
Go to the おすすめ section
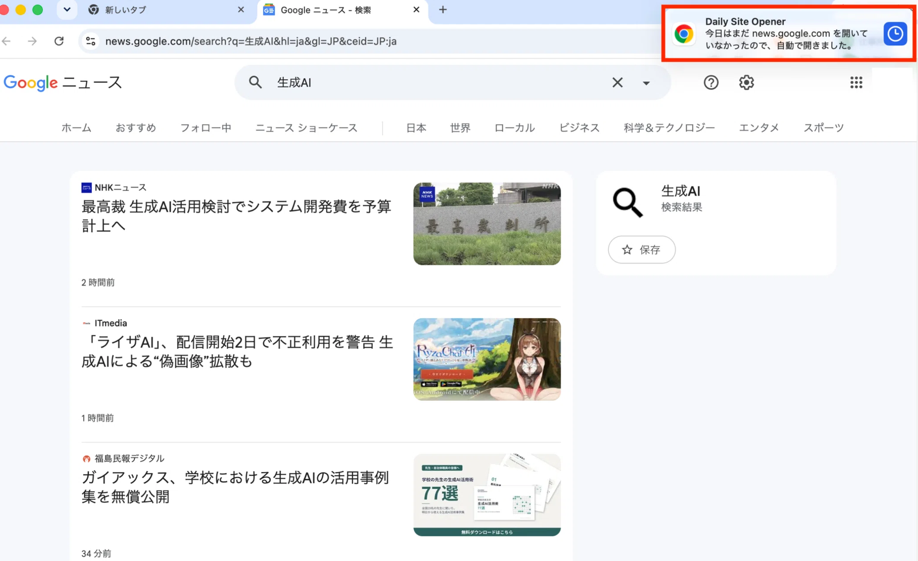136,128
